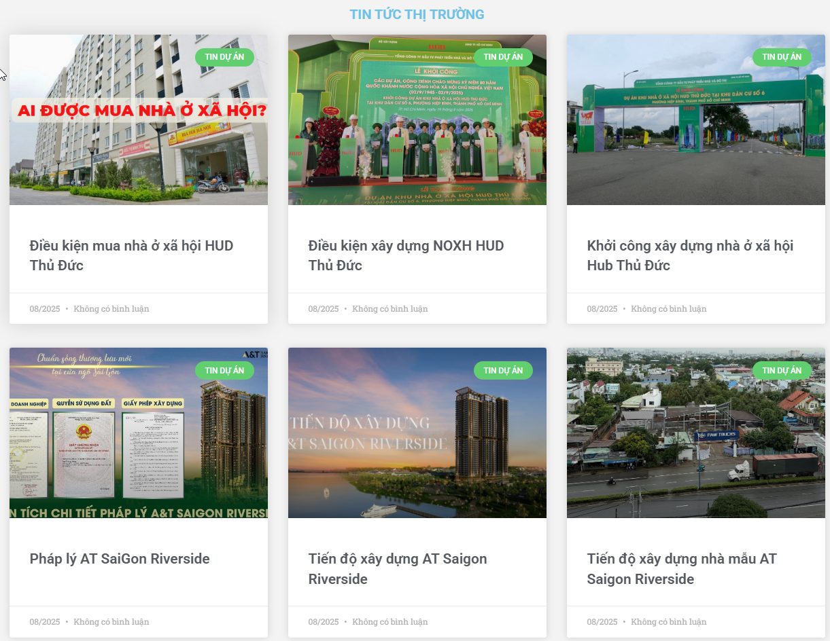Click 'Không có bình luận' under 'Tiến độ xây dựng AT Saigon Riverside'
This screenshot has height=641, width=830.
[390, 622]
